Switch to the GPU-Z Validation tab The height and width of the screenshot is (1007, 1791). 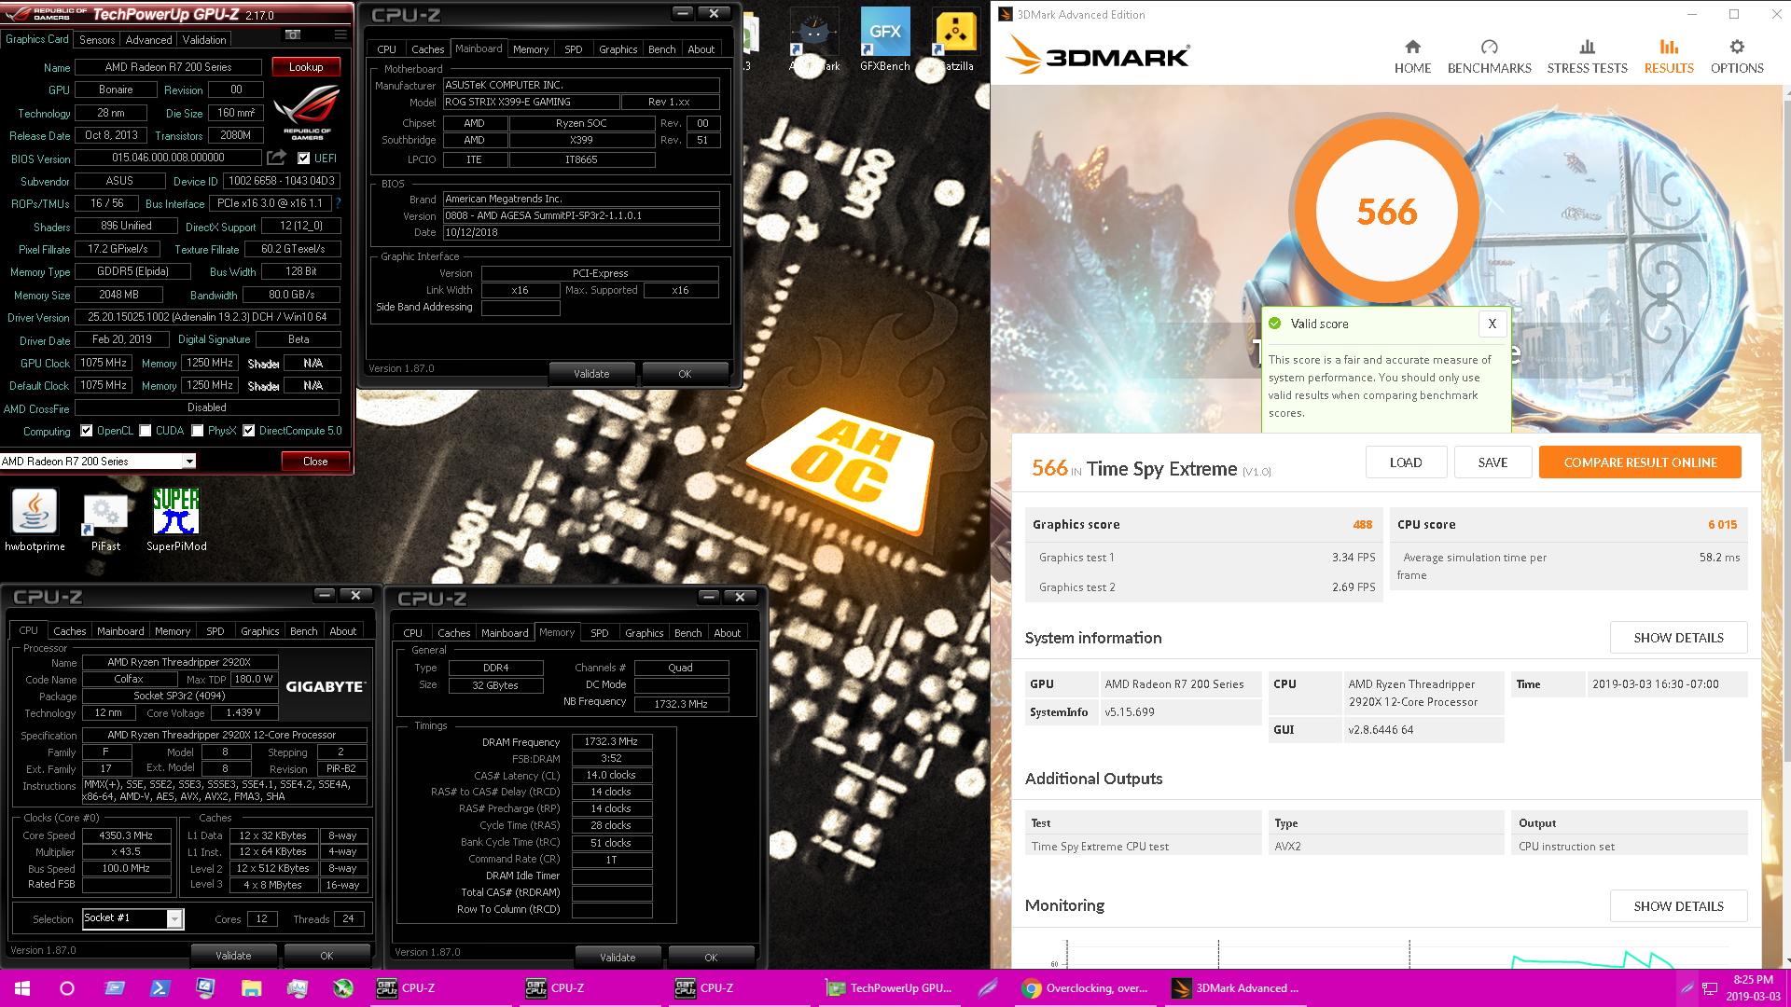(204, 40)
